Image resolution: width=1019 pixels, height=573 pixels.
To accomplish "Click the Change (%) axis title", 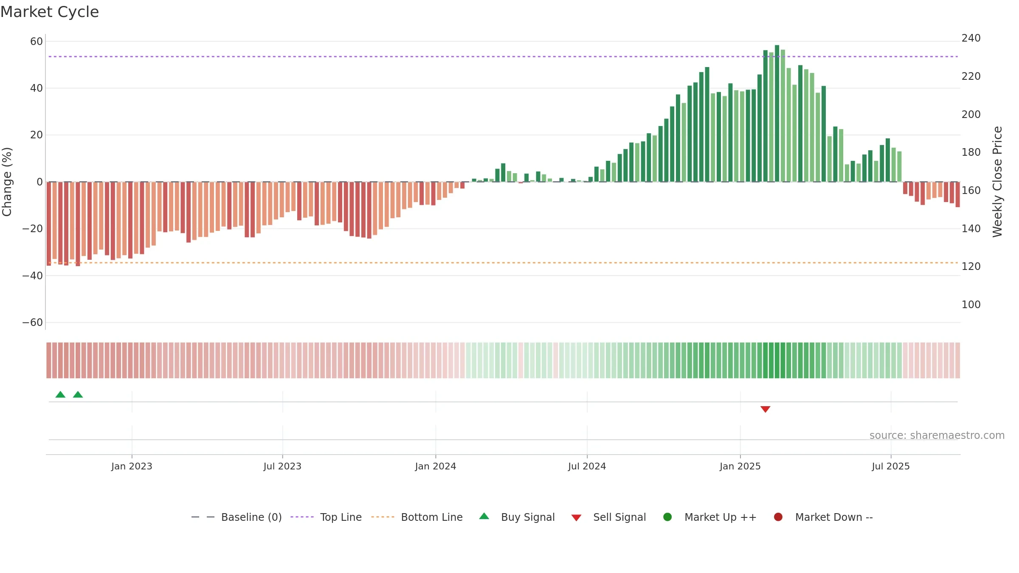I will (x=7, y=182).
